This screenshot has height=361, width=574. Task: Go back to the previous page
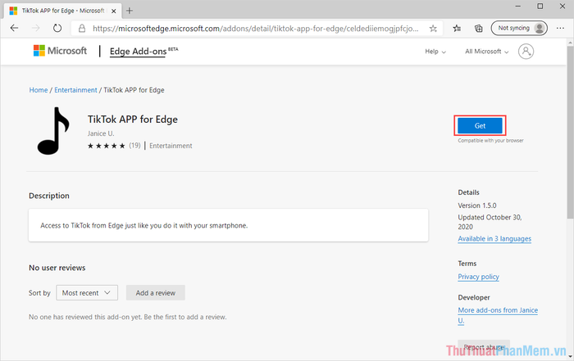[x=14, y=28]
